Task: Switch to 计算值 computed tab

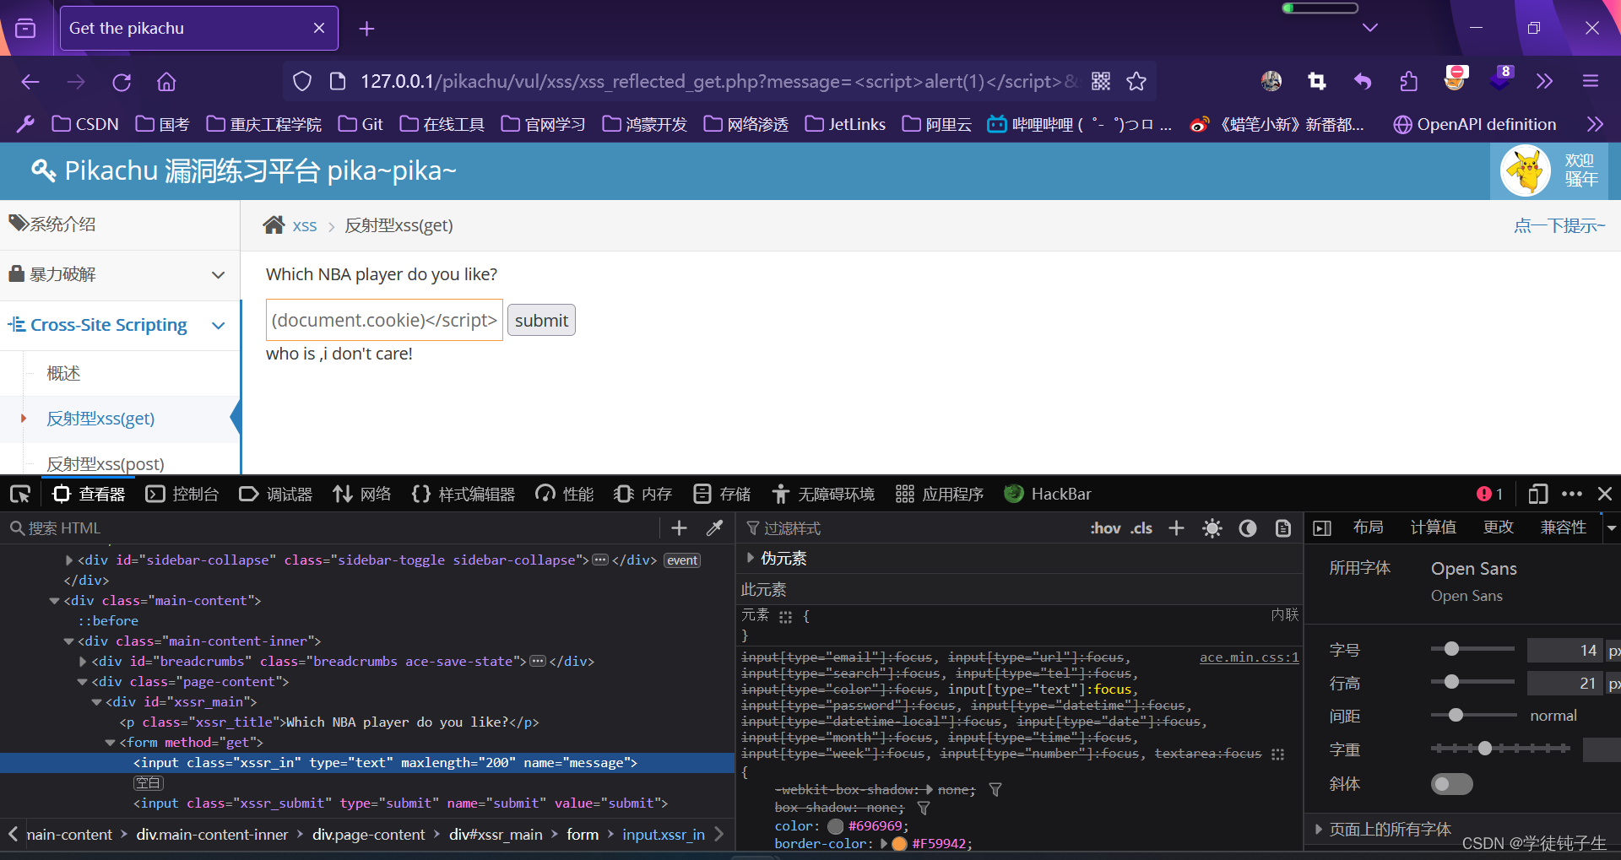Action: click(x=1433, y=527)
